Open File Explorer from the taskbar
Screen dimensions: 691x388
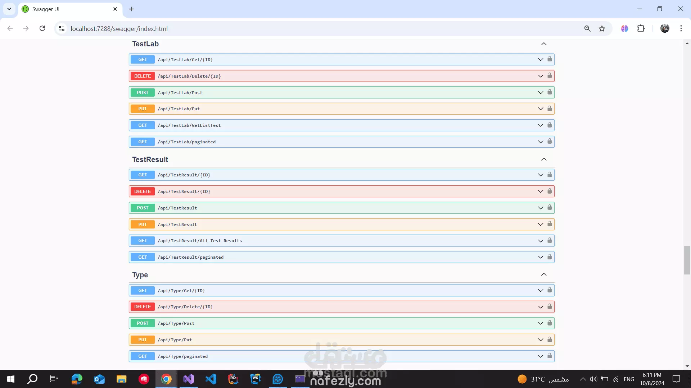tap(121, 379)
